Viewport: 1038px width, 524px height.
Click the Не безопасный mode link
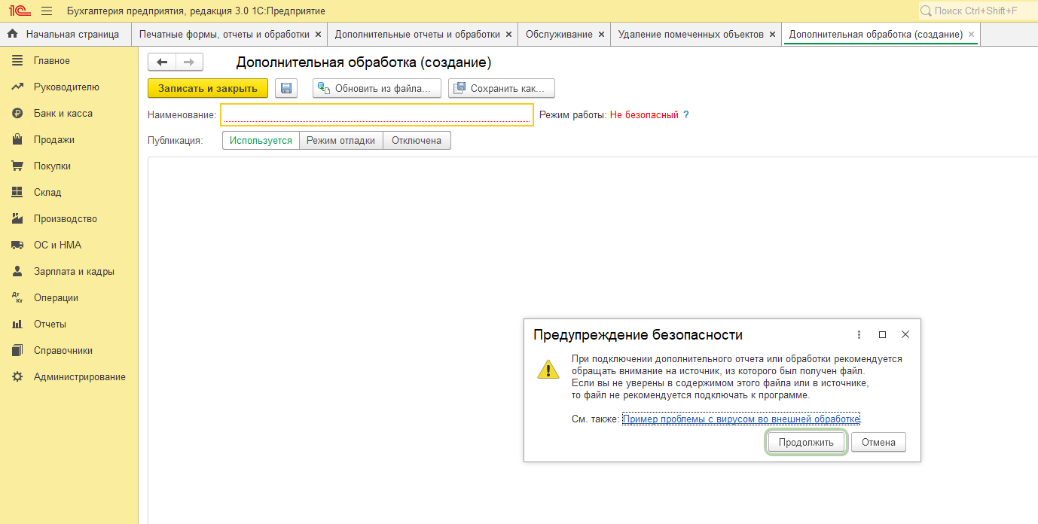click(644, 115)
